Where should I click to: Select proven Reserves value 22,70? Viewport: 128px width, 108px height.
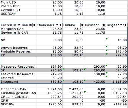(73, 48)
